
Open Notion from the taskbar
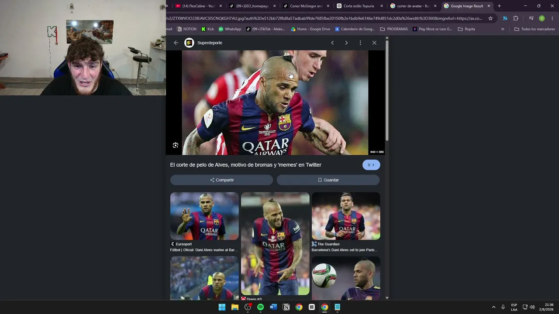point(286,307)
